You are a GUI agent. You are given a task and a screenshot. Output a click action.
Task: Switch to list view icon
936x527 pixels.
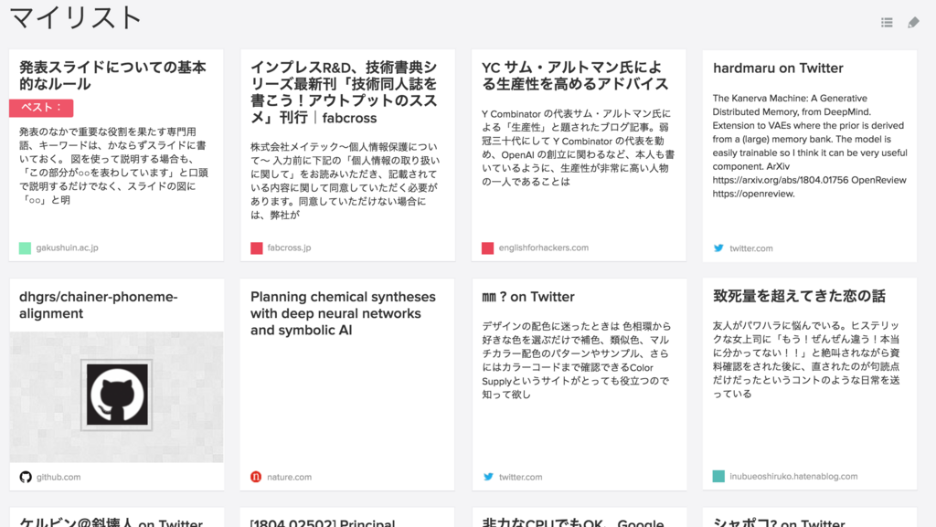click(x=887, y=23)
